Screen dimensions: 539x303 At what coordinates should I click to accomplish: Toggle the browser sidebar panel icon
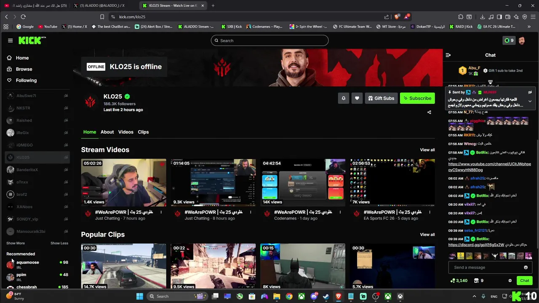499,17
